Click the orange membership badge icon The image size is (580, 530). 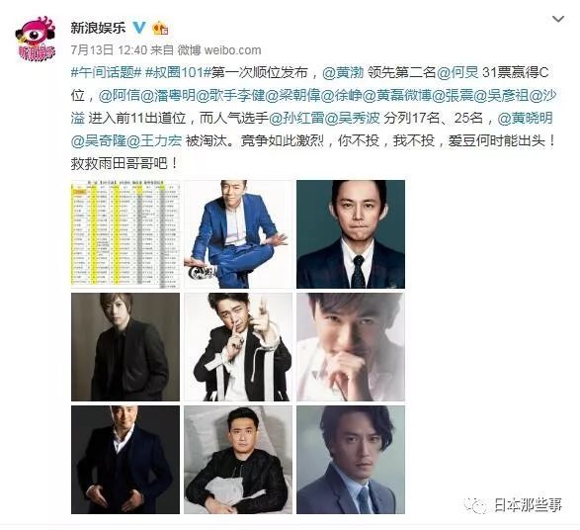(160, 28)
